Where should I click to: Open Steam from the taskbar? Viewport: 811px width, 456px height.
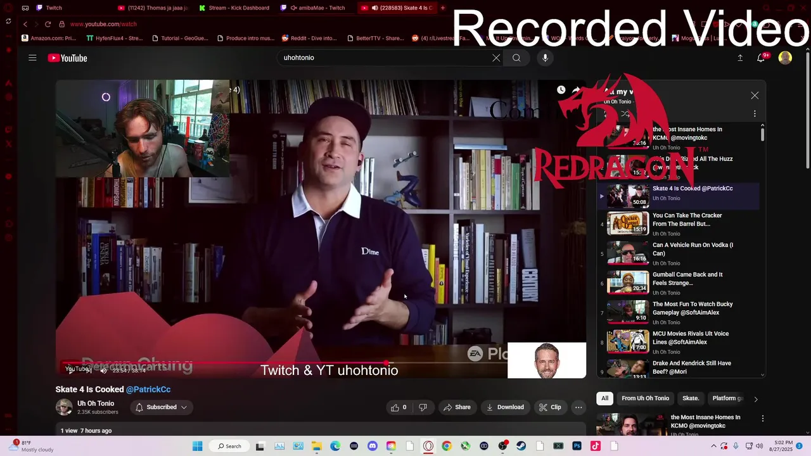click(x=521, y=446)
